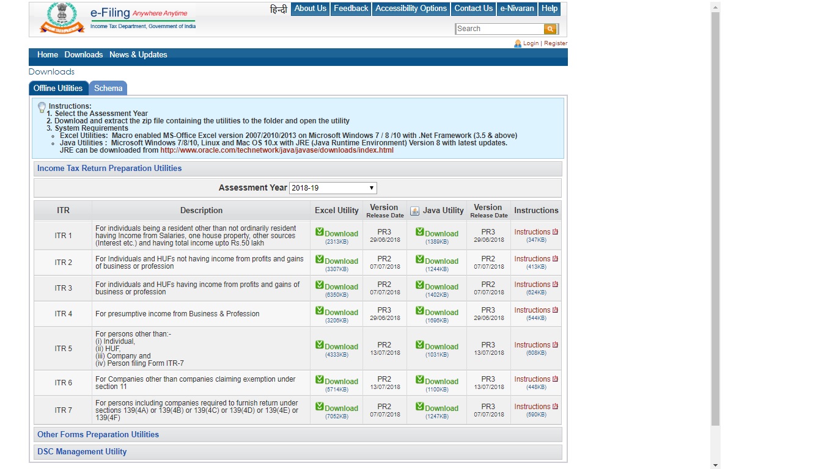
Task: Open the Oracle JRE download link
Action: tap(276, 150)
